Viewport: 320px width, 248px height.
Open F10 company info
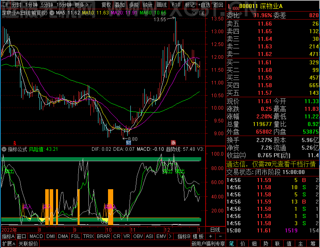coord(176,5)
